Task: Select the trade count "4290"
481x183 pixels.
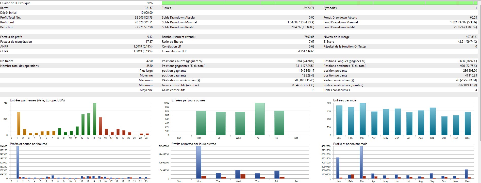Action: click(150, 61)
